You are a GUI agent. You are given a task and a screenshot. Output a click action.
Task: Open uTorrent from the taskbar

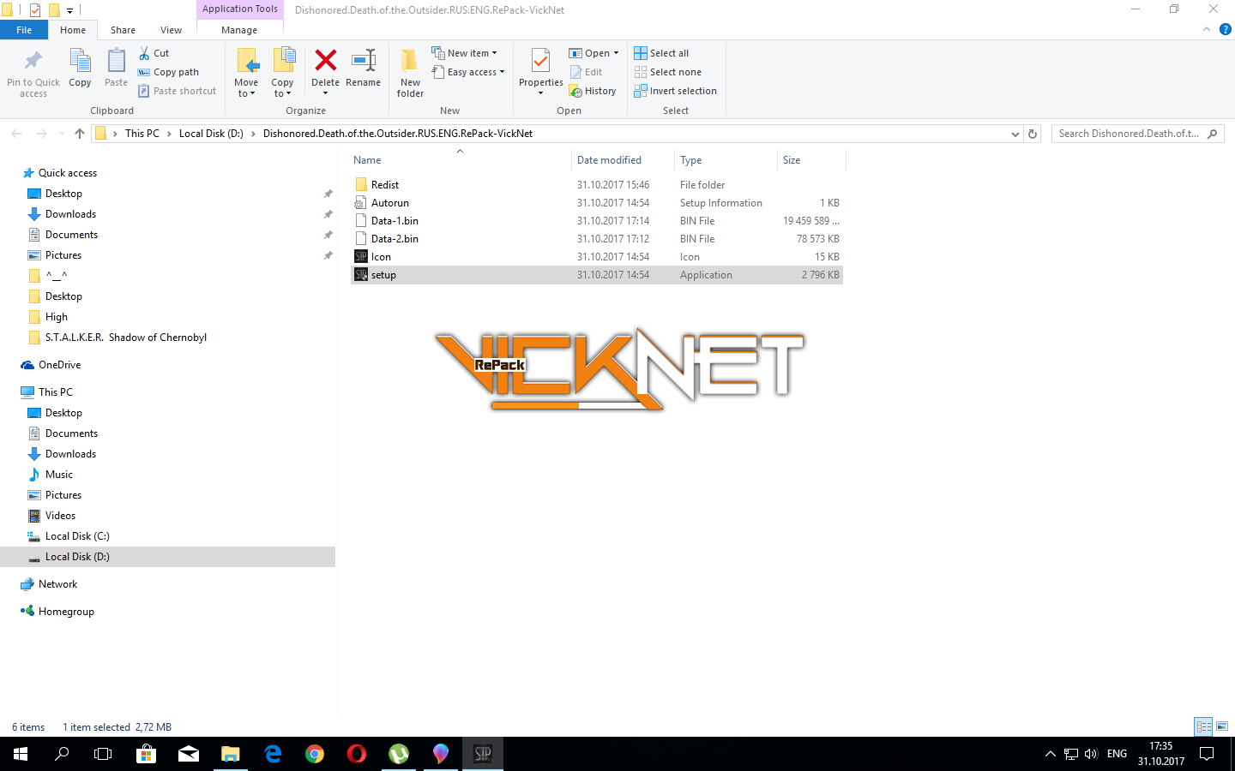coord(399,754)
